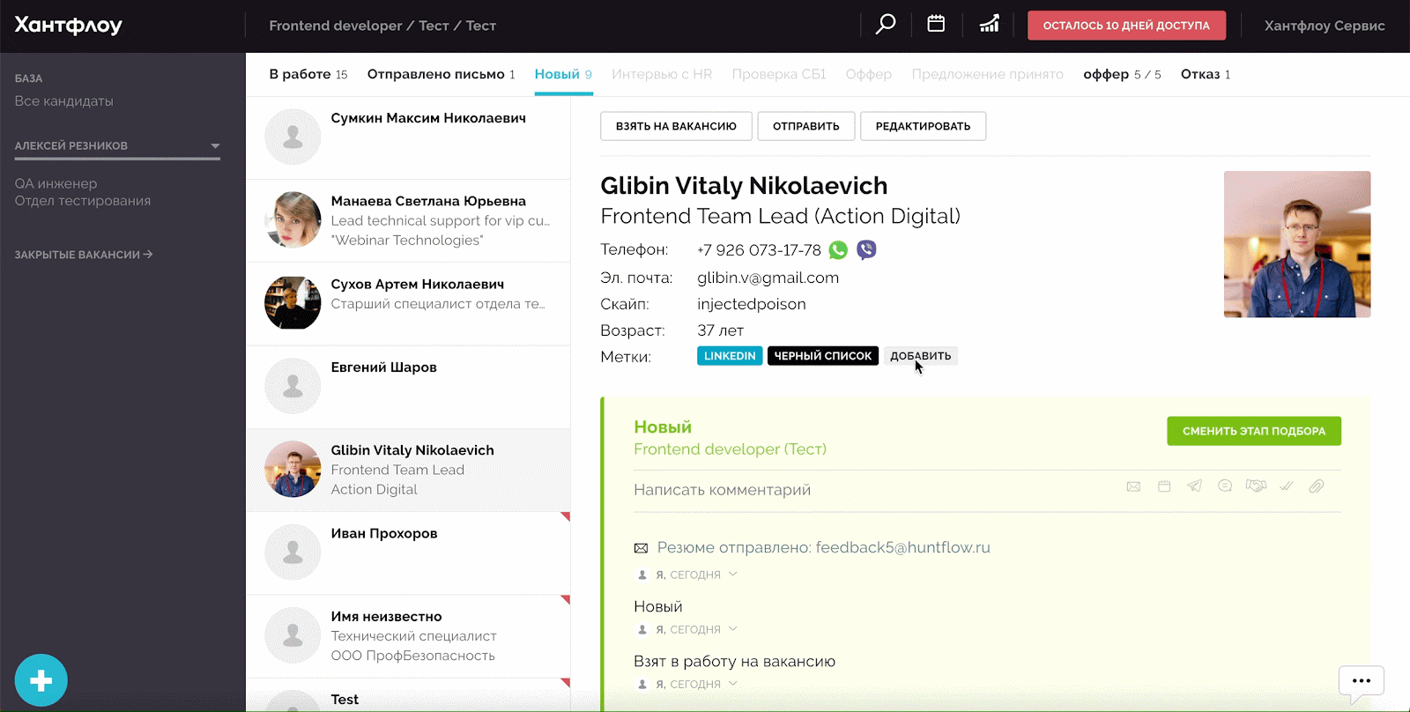Viewport: 1410px width, 712px height.
Task: Click the Telegram paper-plane icon
Action: 1194,486
